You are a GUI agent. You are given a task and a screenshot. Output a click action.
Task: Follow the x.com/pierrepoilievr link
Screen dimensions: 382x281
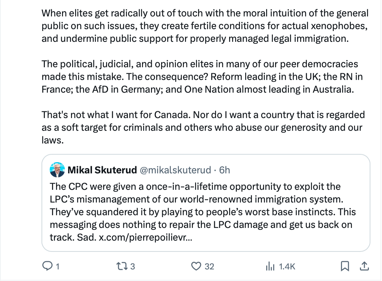[145, 237]
